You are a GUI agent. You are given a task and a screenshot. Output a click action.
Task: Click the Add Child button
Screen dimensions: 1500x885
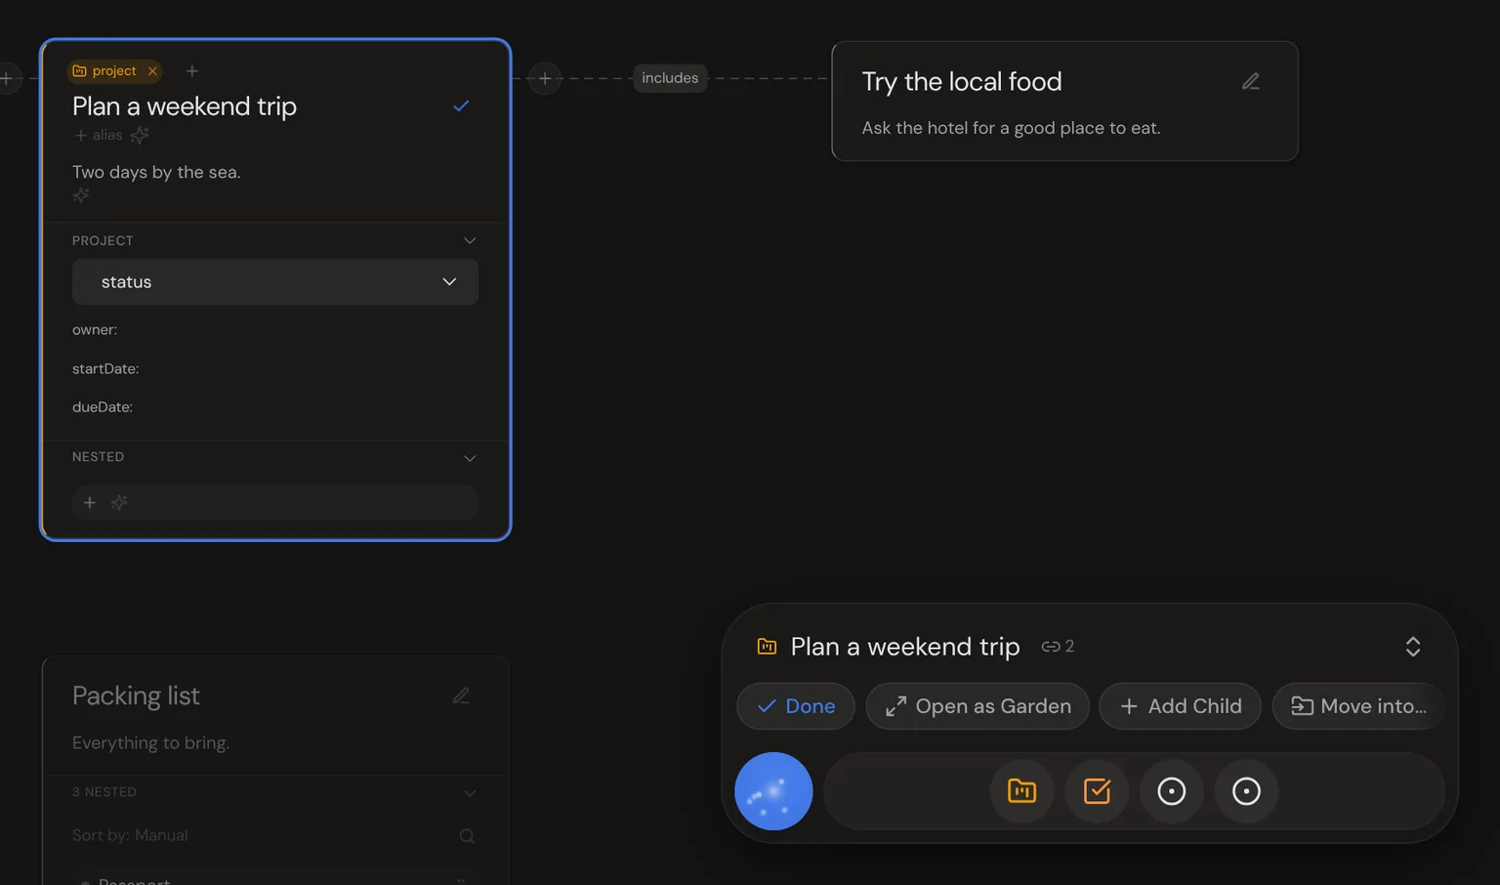pos(1180,706)
